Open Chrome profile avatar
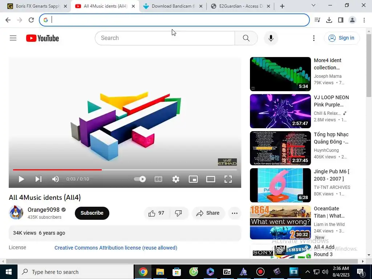The image size is (372, 279). [352, 20]
